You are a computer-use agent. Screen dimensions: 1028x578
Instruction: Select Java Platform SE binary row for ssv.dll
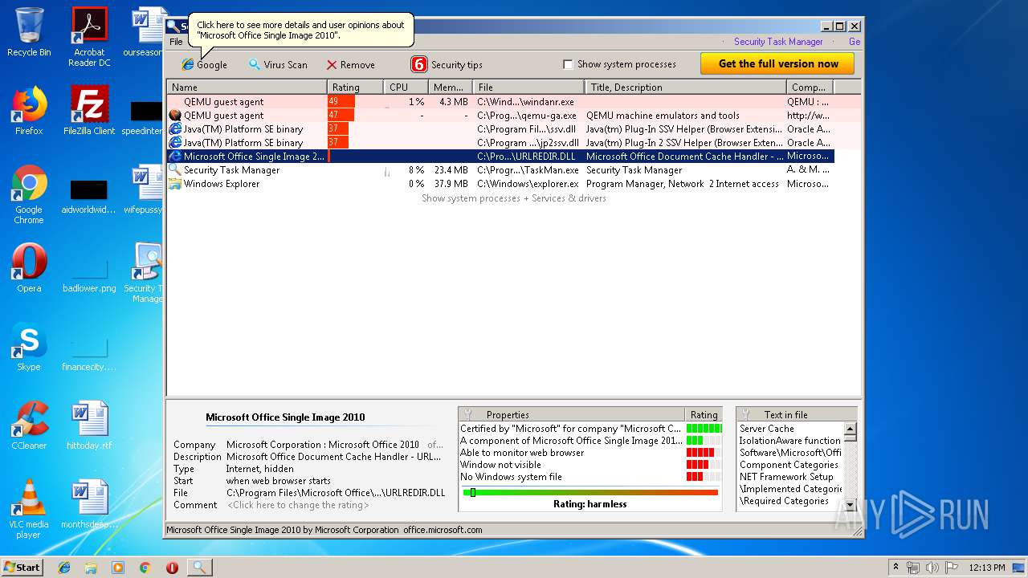500,129
